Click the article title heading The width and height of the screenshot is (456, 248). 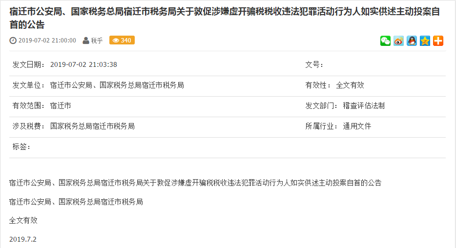(x=225, y=18)
